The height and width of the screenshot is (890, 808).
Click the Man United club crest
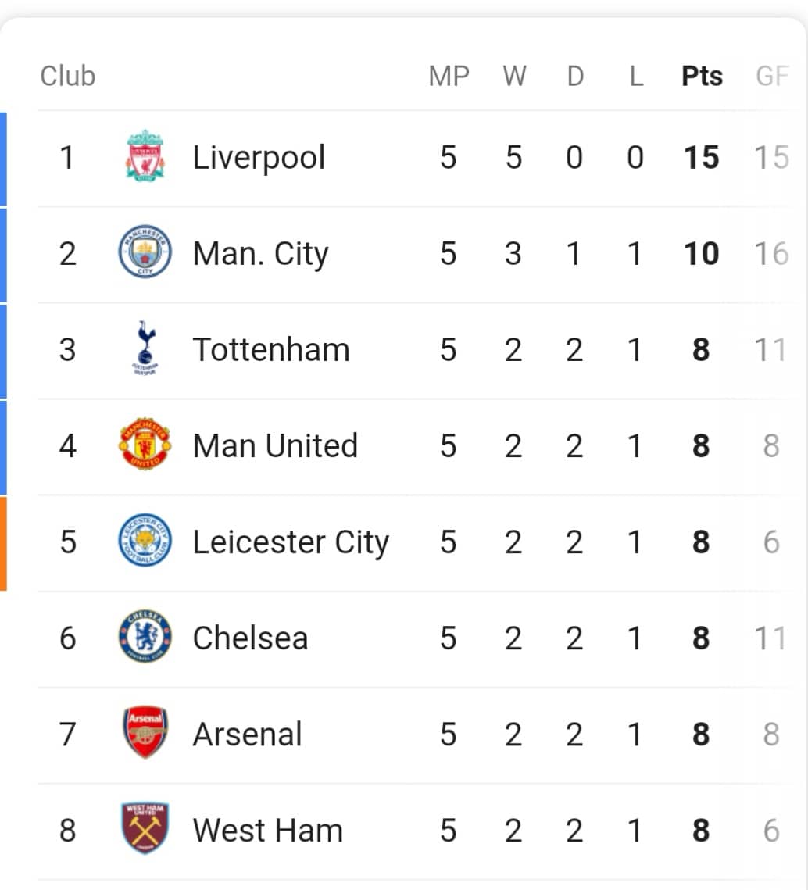(x=145, y=444)
